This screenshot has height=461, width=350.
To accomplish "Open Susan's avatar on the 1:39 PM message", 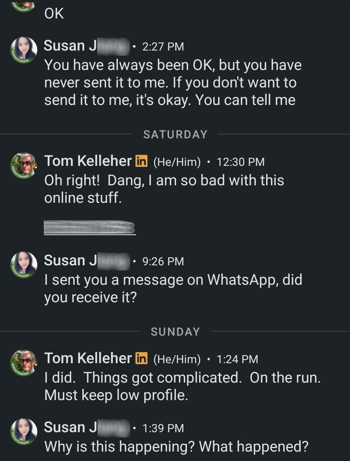I will [24, 432].
